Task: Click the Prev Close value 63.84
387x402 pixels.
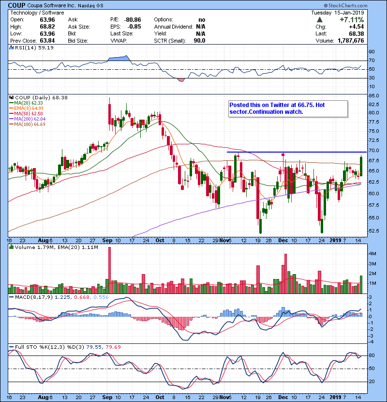Action: pos(47,41)
